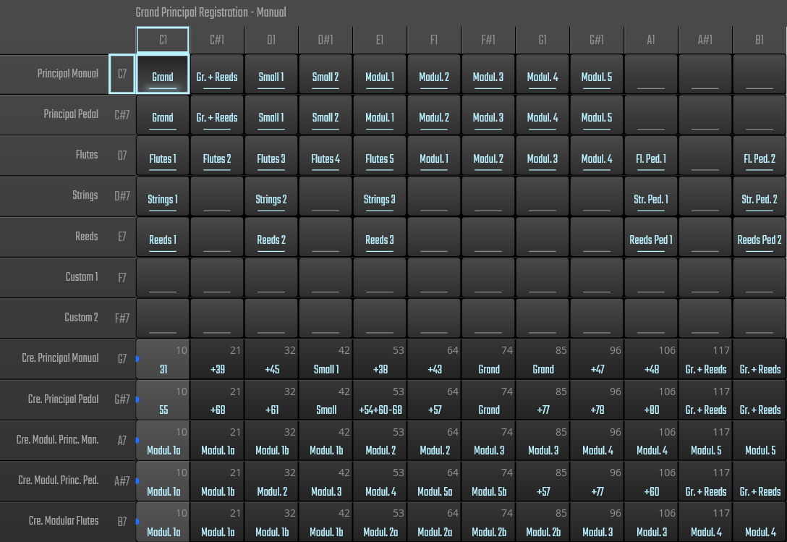Select Modul. 5 at step 117 in Cre. Modul. Princ. Man.
This screenshot has width=787, height=542.
[705, 441]
